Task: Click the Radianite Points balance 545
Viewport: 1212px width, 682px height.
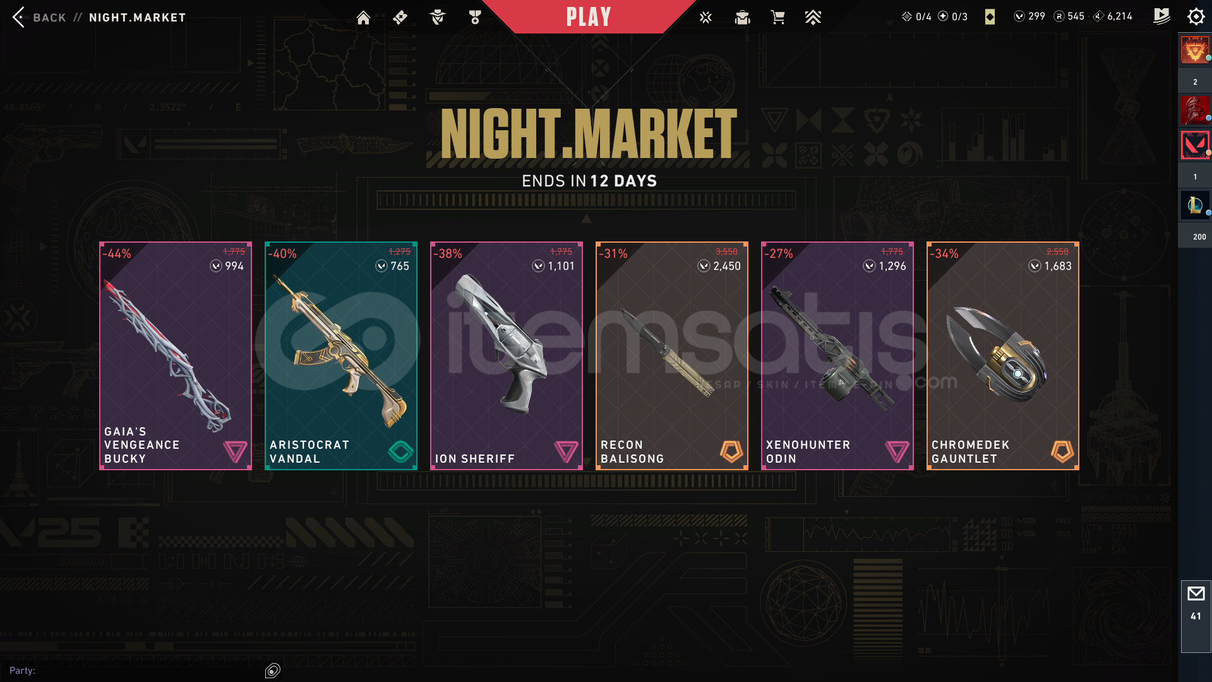Action: pos(1069,16)
